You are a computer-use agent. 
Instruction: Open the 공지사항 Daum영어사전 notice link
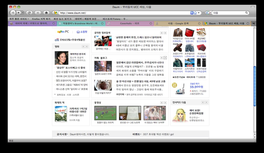89,134
